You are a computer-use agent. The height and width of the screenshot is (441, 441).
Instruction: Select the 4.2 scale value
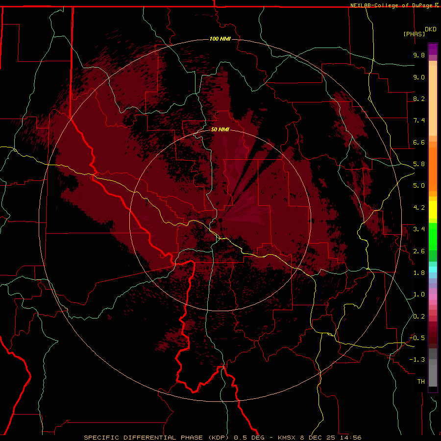pyautogui.click(x=419, y=208)
